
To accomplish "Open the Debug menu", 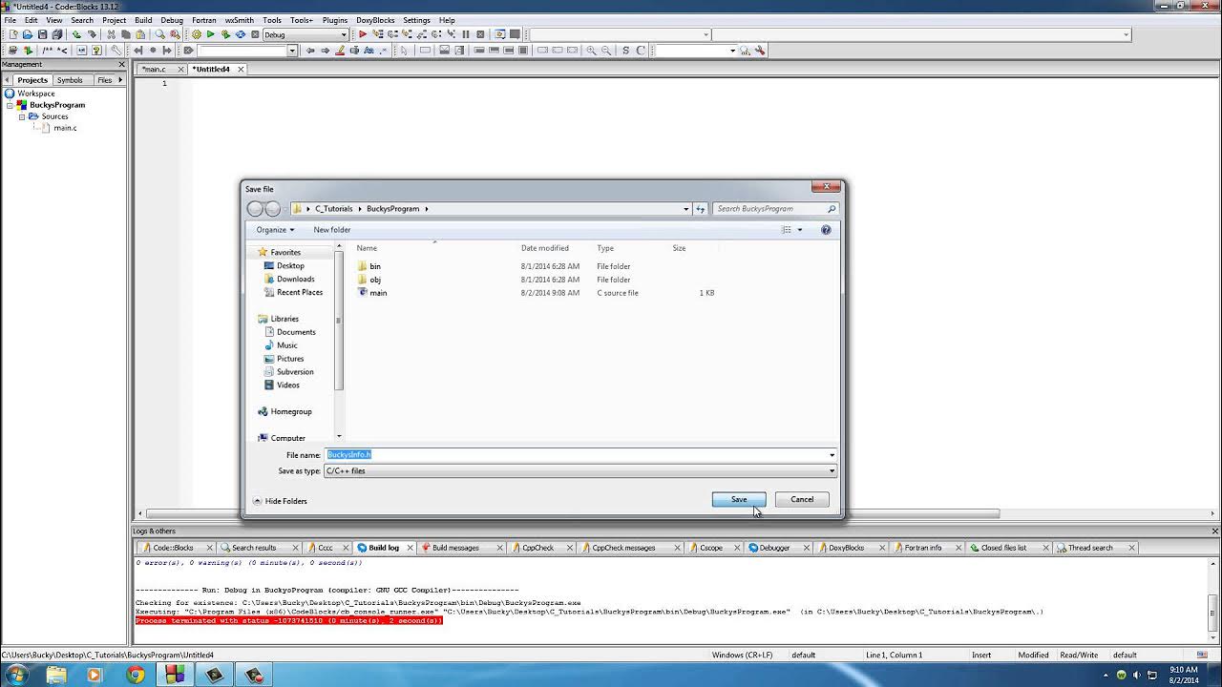I will pos(172,20).
